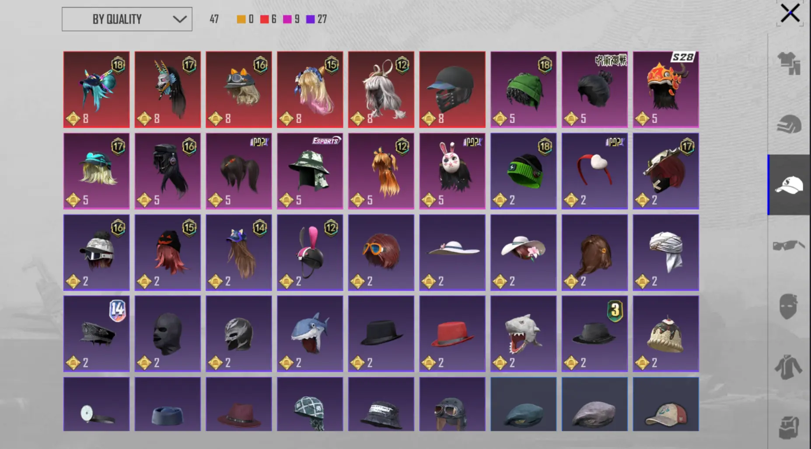811x449 pixels.
Task: Select the helmet category icon
Action: click(789, 124)
